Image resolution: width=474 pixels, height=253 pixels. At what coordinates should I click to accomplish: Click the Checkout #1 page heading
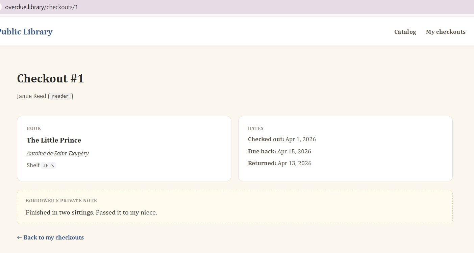click(50, 78)
